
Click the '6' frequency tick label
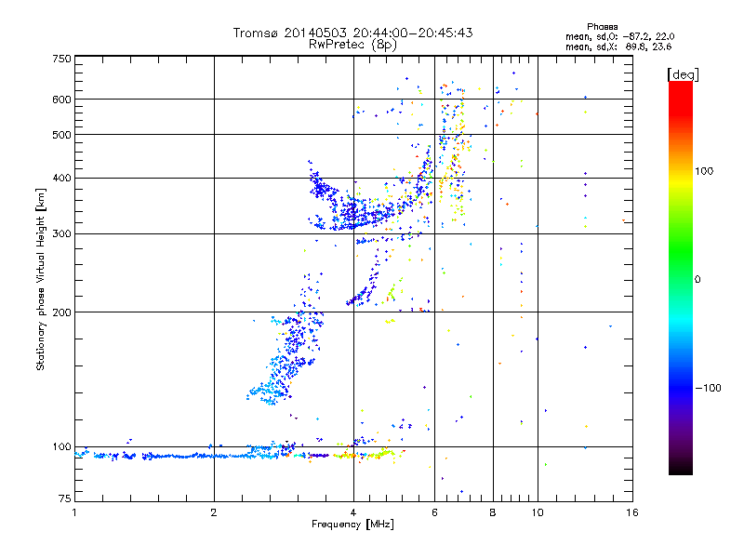[434, 512]
